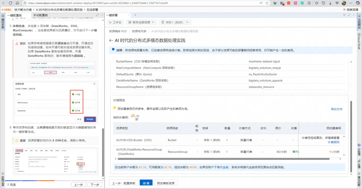This screenshot has height=189, width=362.
Task: Select value bigdata_solutions_neayip
Action: 265,68
